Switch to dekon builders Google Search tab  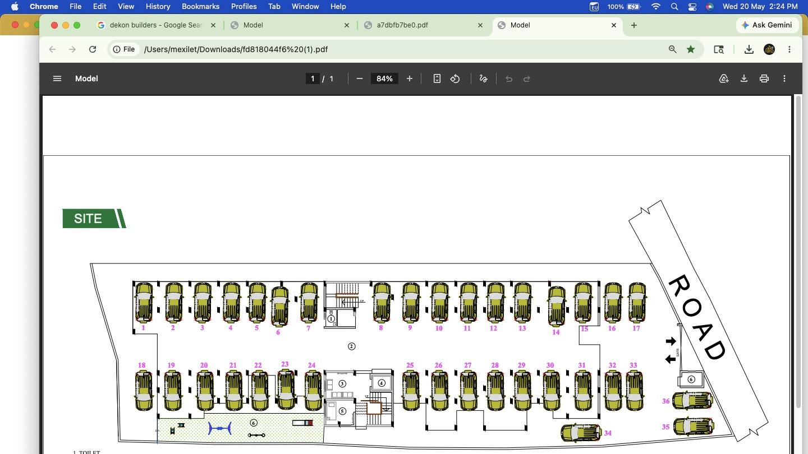click(155, 25)
